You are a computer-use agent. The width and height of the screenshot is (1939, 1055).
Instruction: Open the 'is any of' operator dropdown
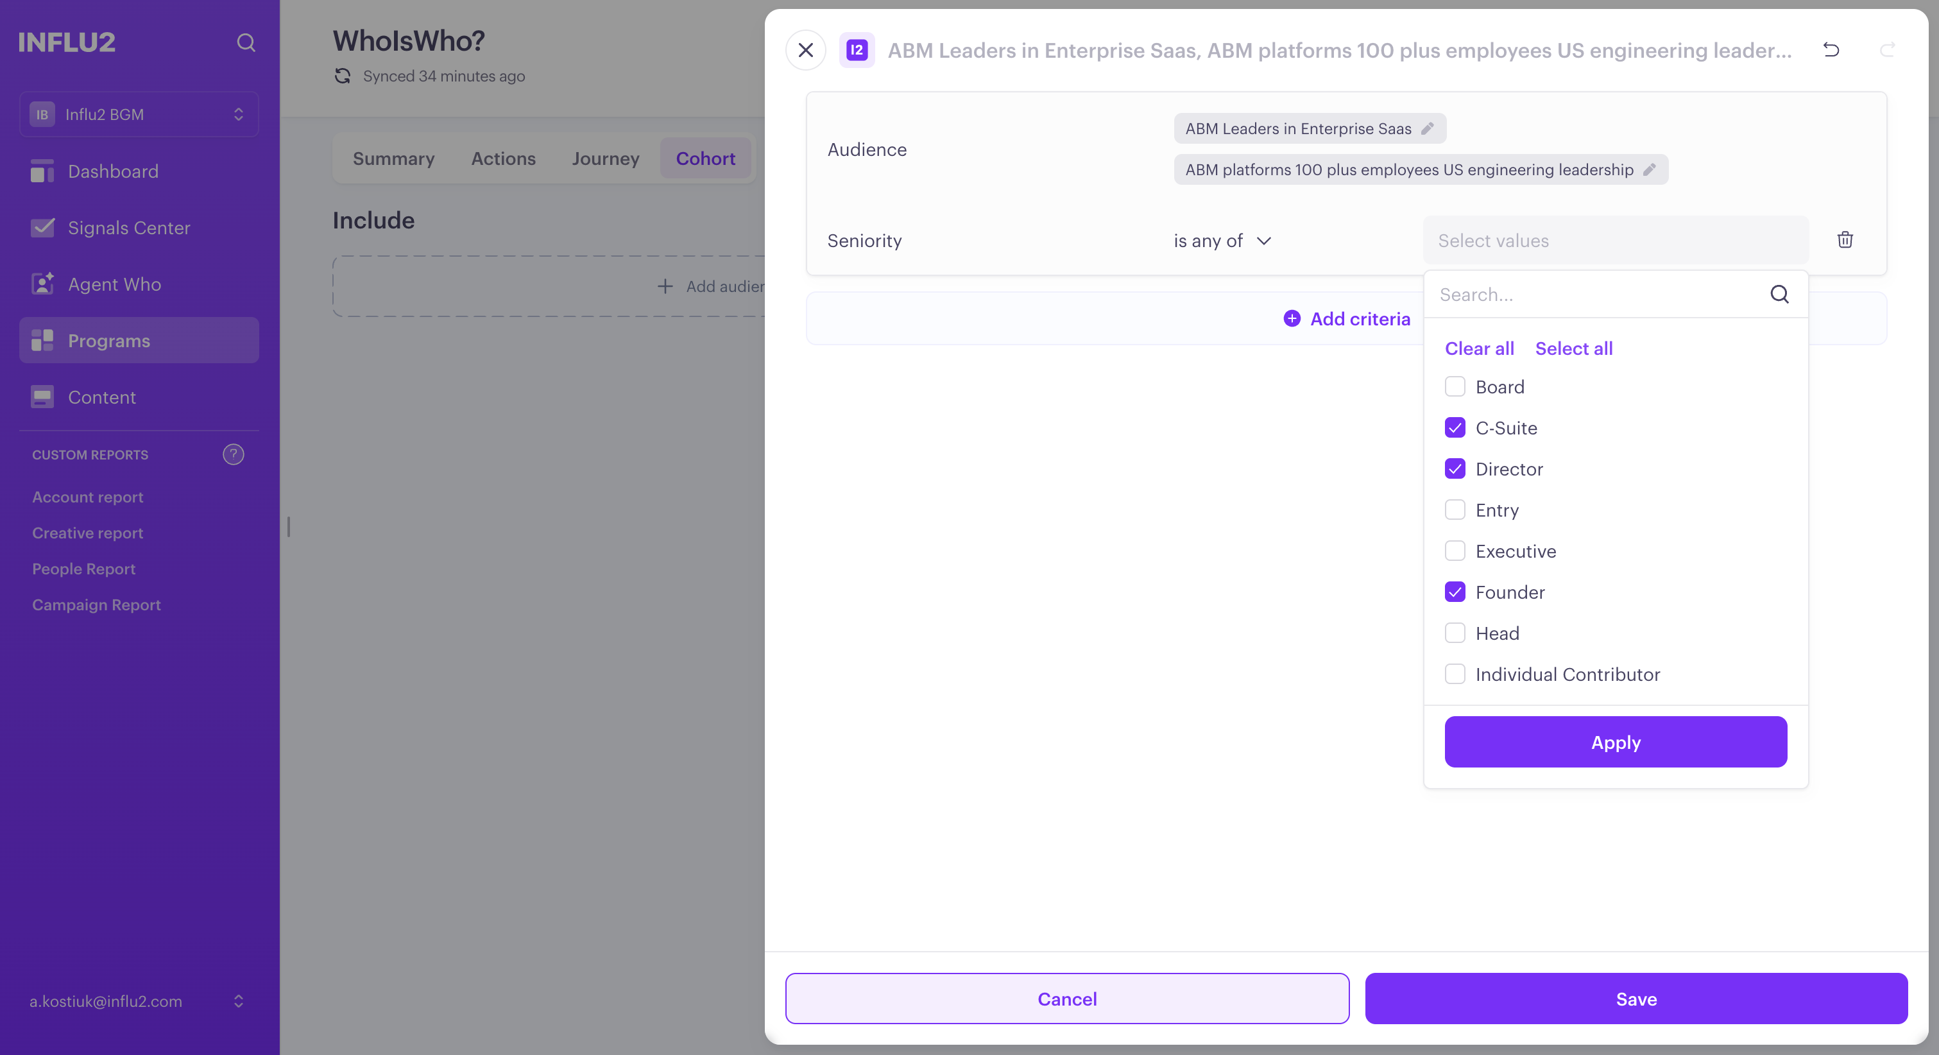tap(1222, 241)
